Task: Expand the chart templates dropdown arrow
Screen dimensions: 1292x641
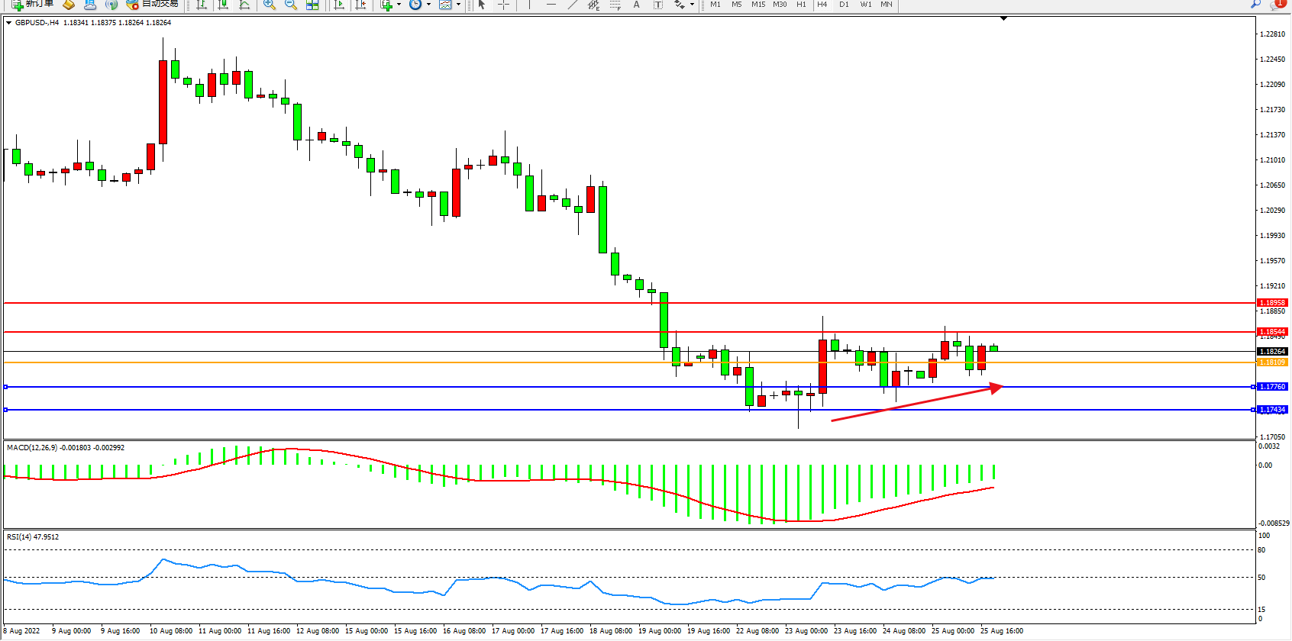Action: (458, 5)
